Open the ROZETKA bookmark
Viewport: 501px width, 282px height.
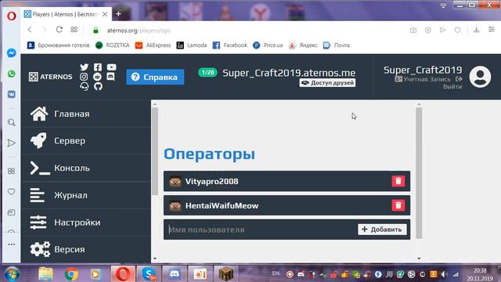point(113,45)
